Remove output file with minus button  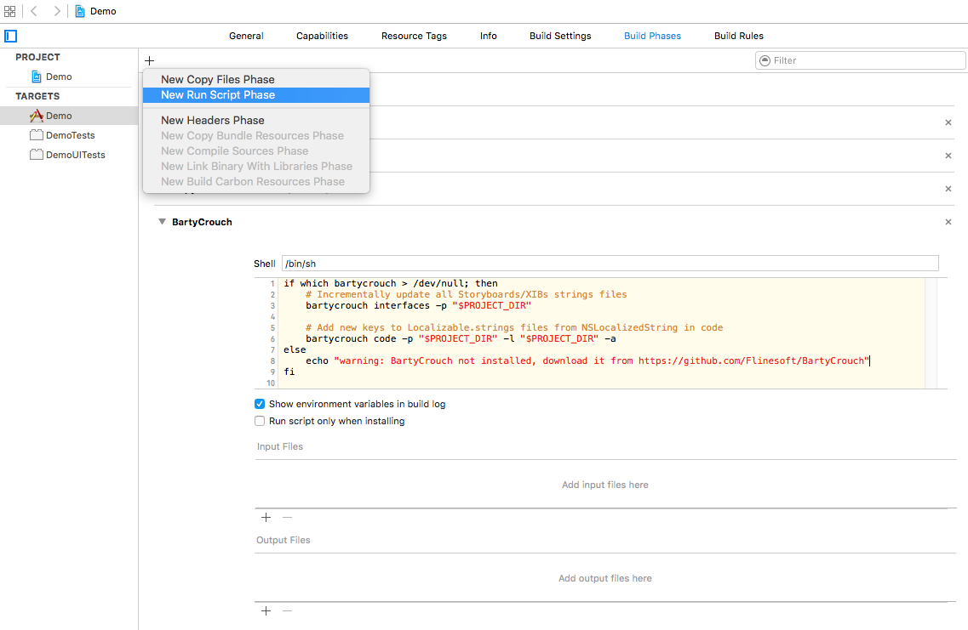[x=287, y=611]
